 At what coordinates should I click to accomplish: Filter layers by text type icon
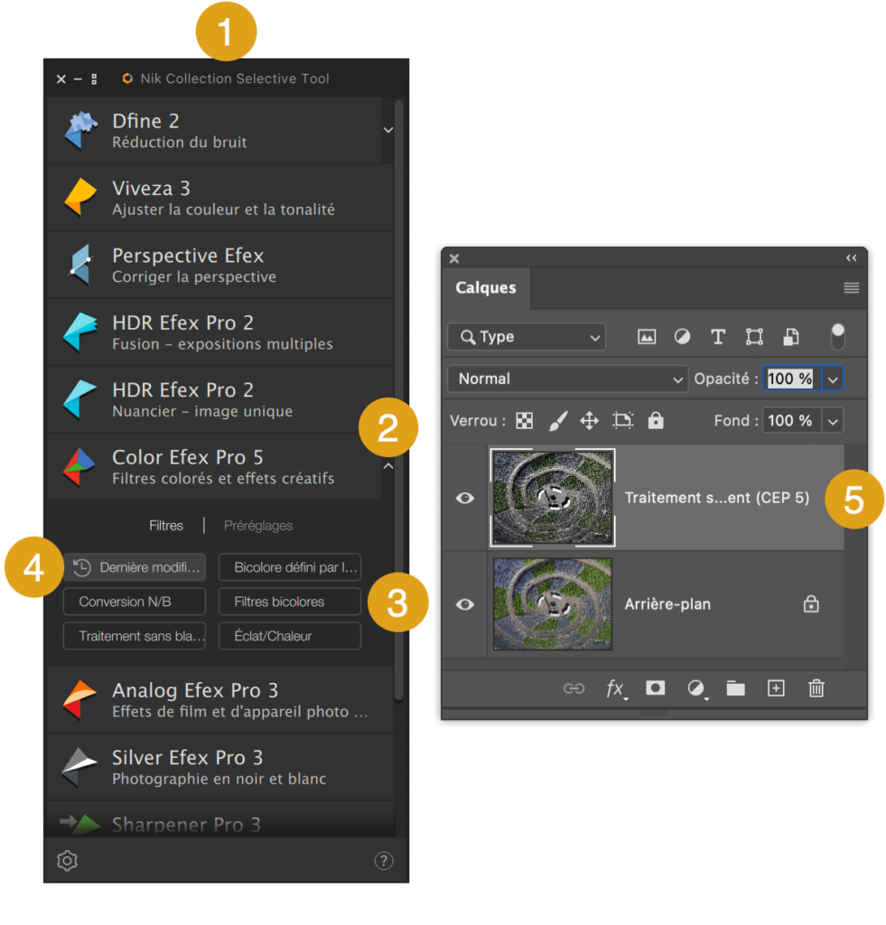coord(718,337)
